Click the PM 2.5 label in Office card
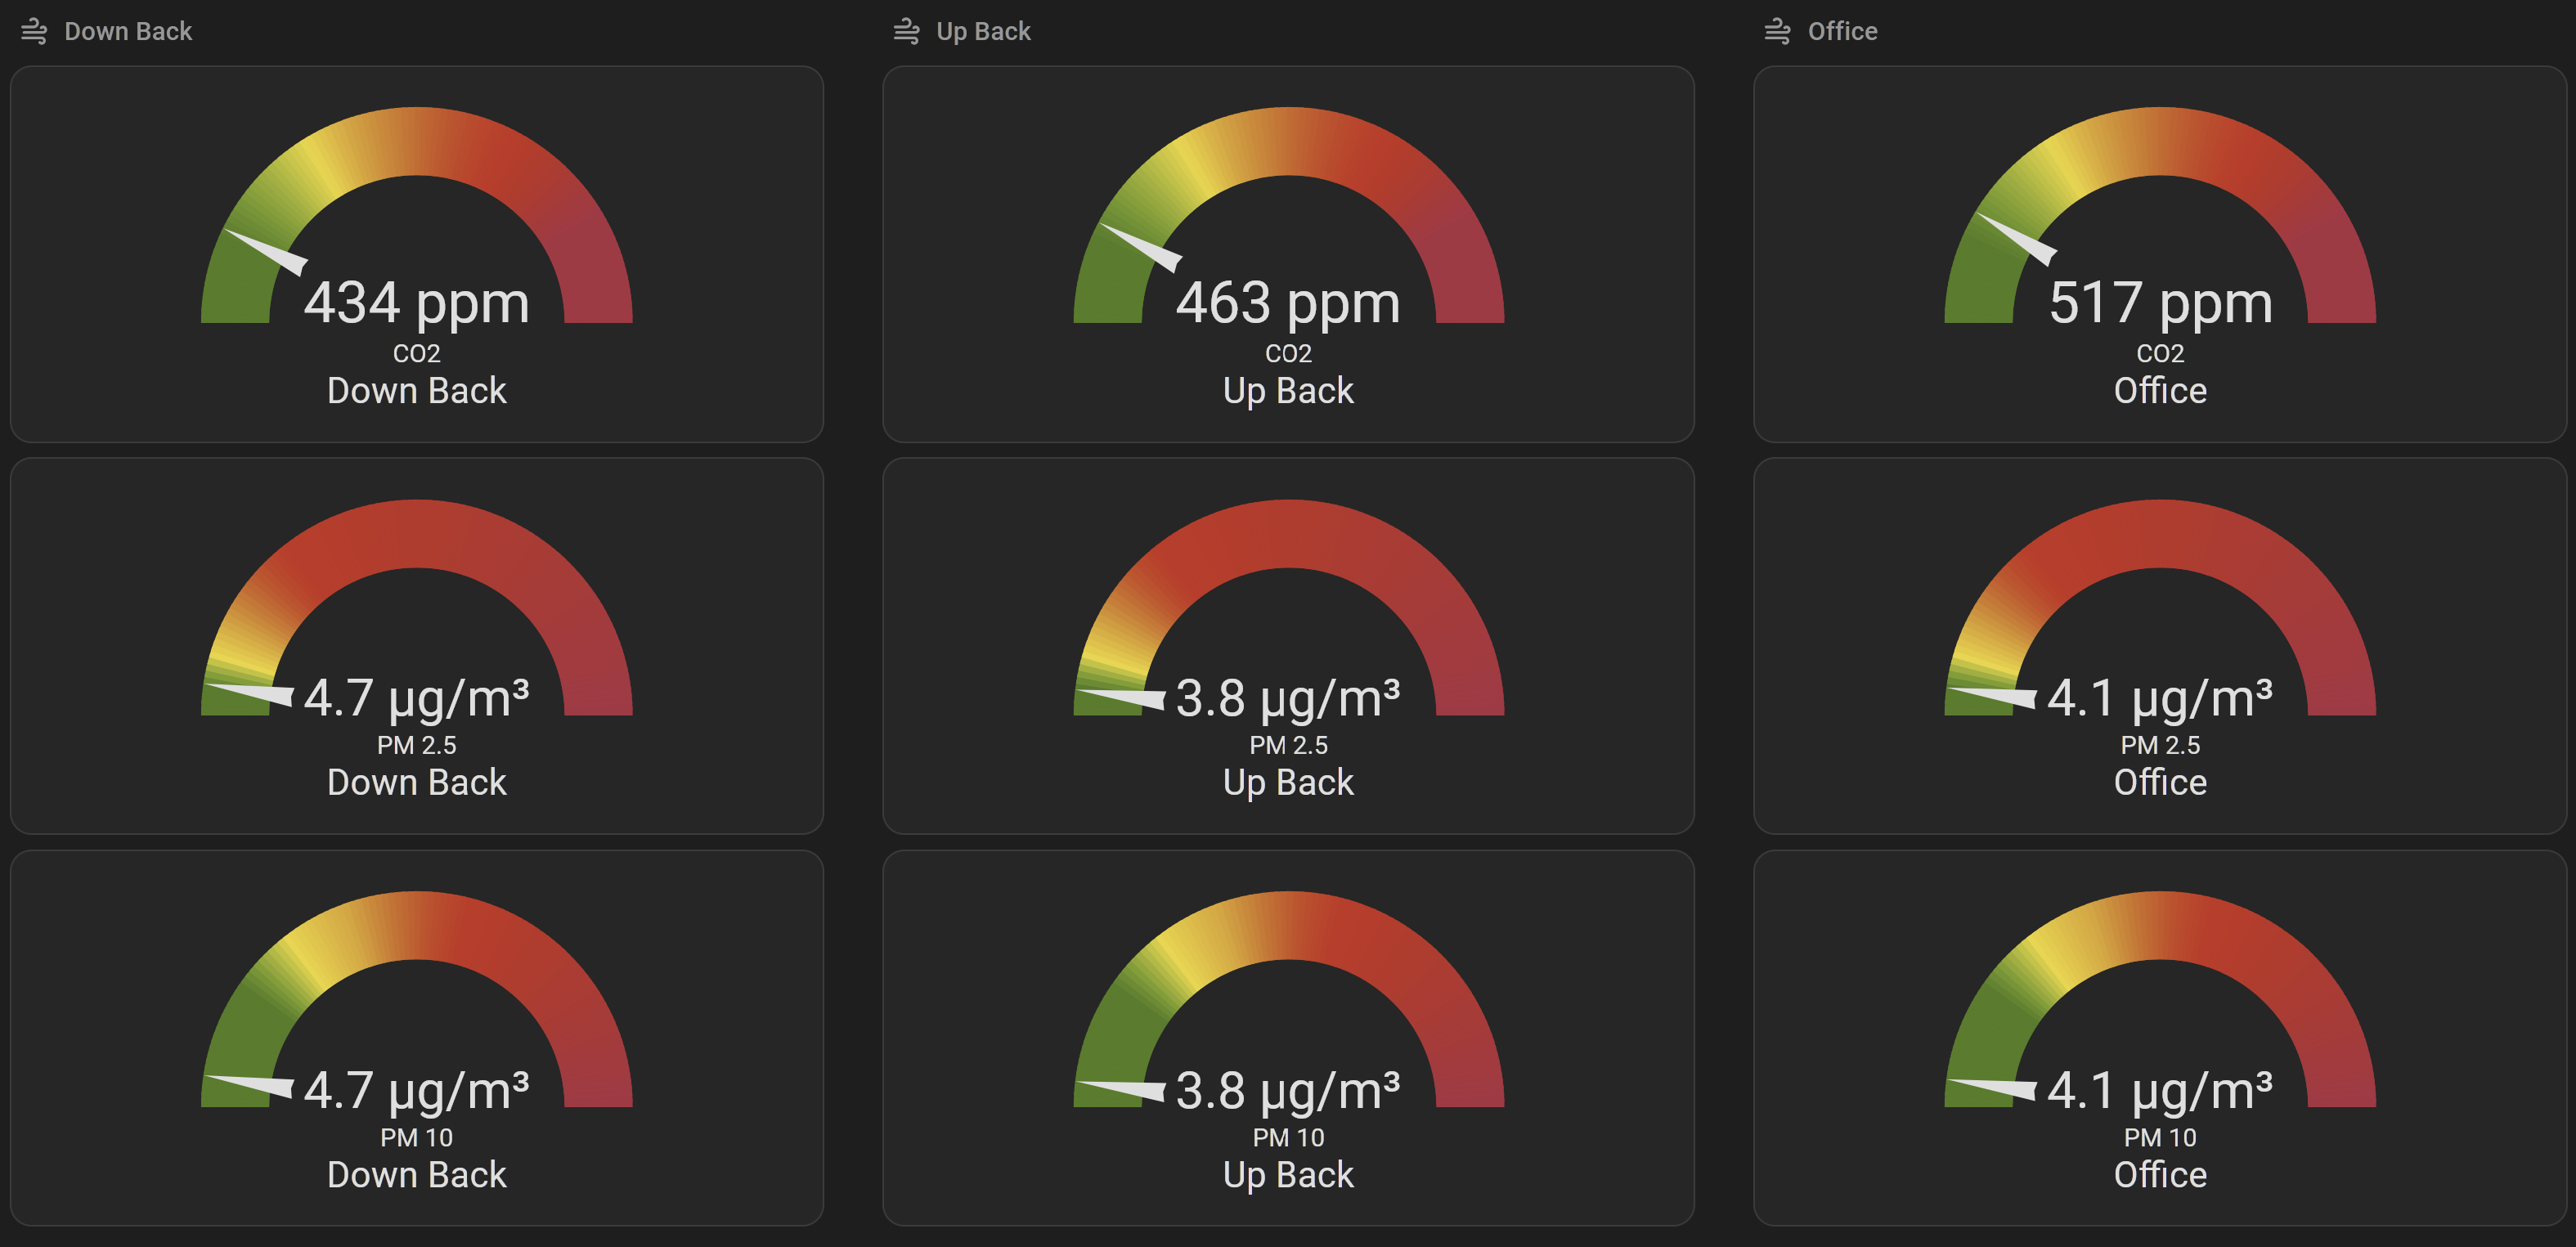 2160,745
